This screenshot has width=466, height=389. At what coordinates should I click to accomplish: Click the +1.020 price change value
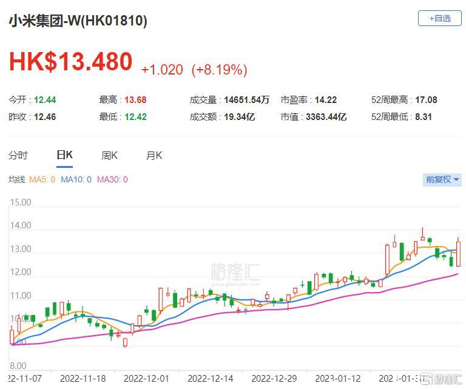click(162, 70)
